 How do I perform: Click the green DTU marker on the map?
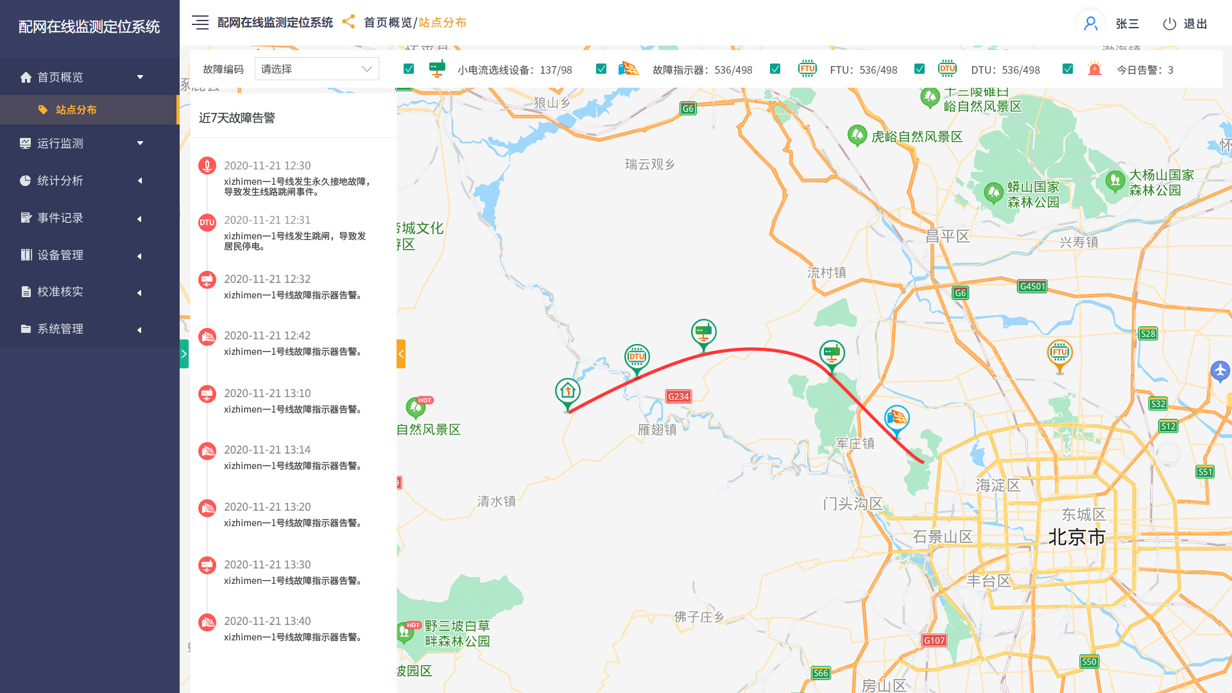(x=637, y=357)
